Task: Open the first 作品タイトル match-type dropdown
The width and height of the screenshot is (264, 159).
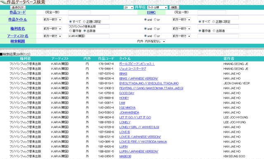Action: [x=52, y=19]
